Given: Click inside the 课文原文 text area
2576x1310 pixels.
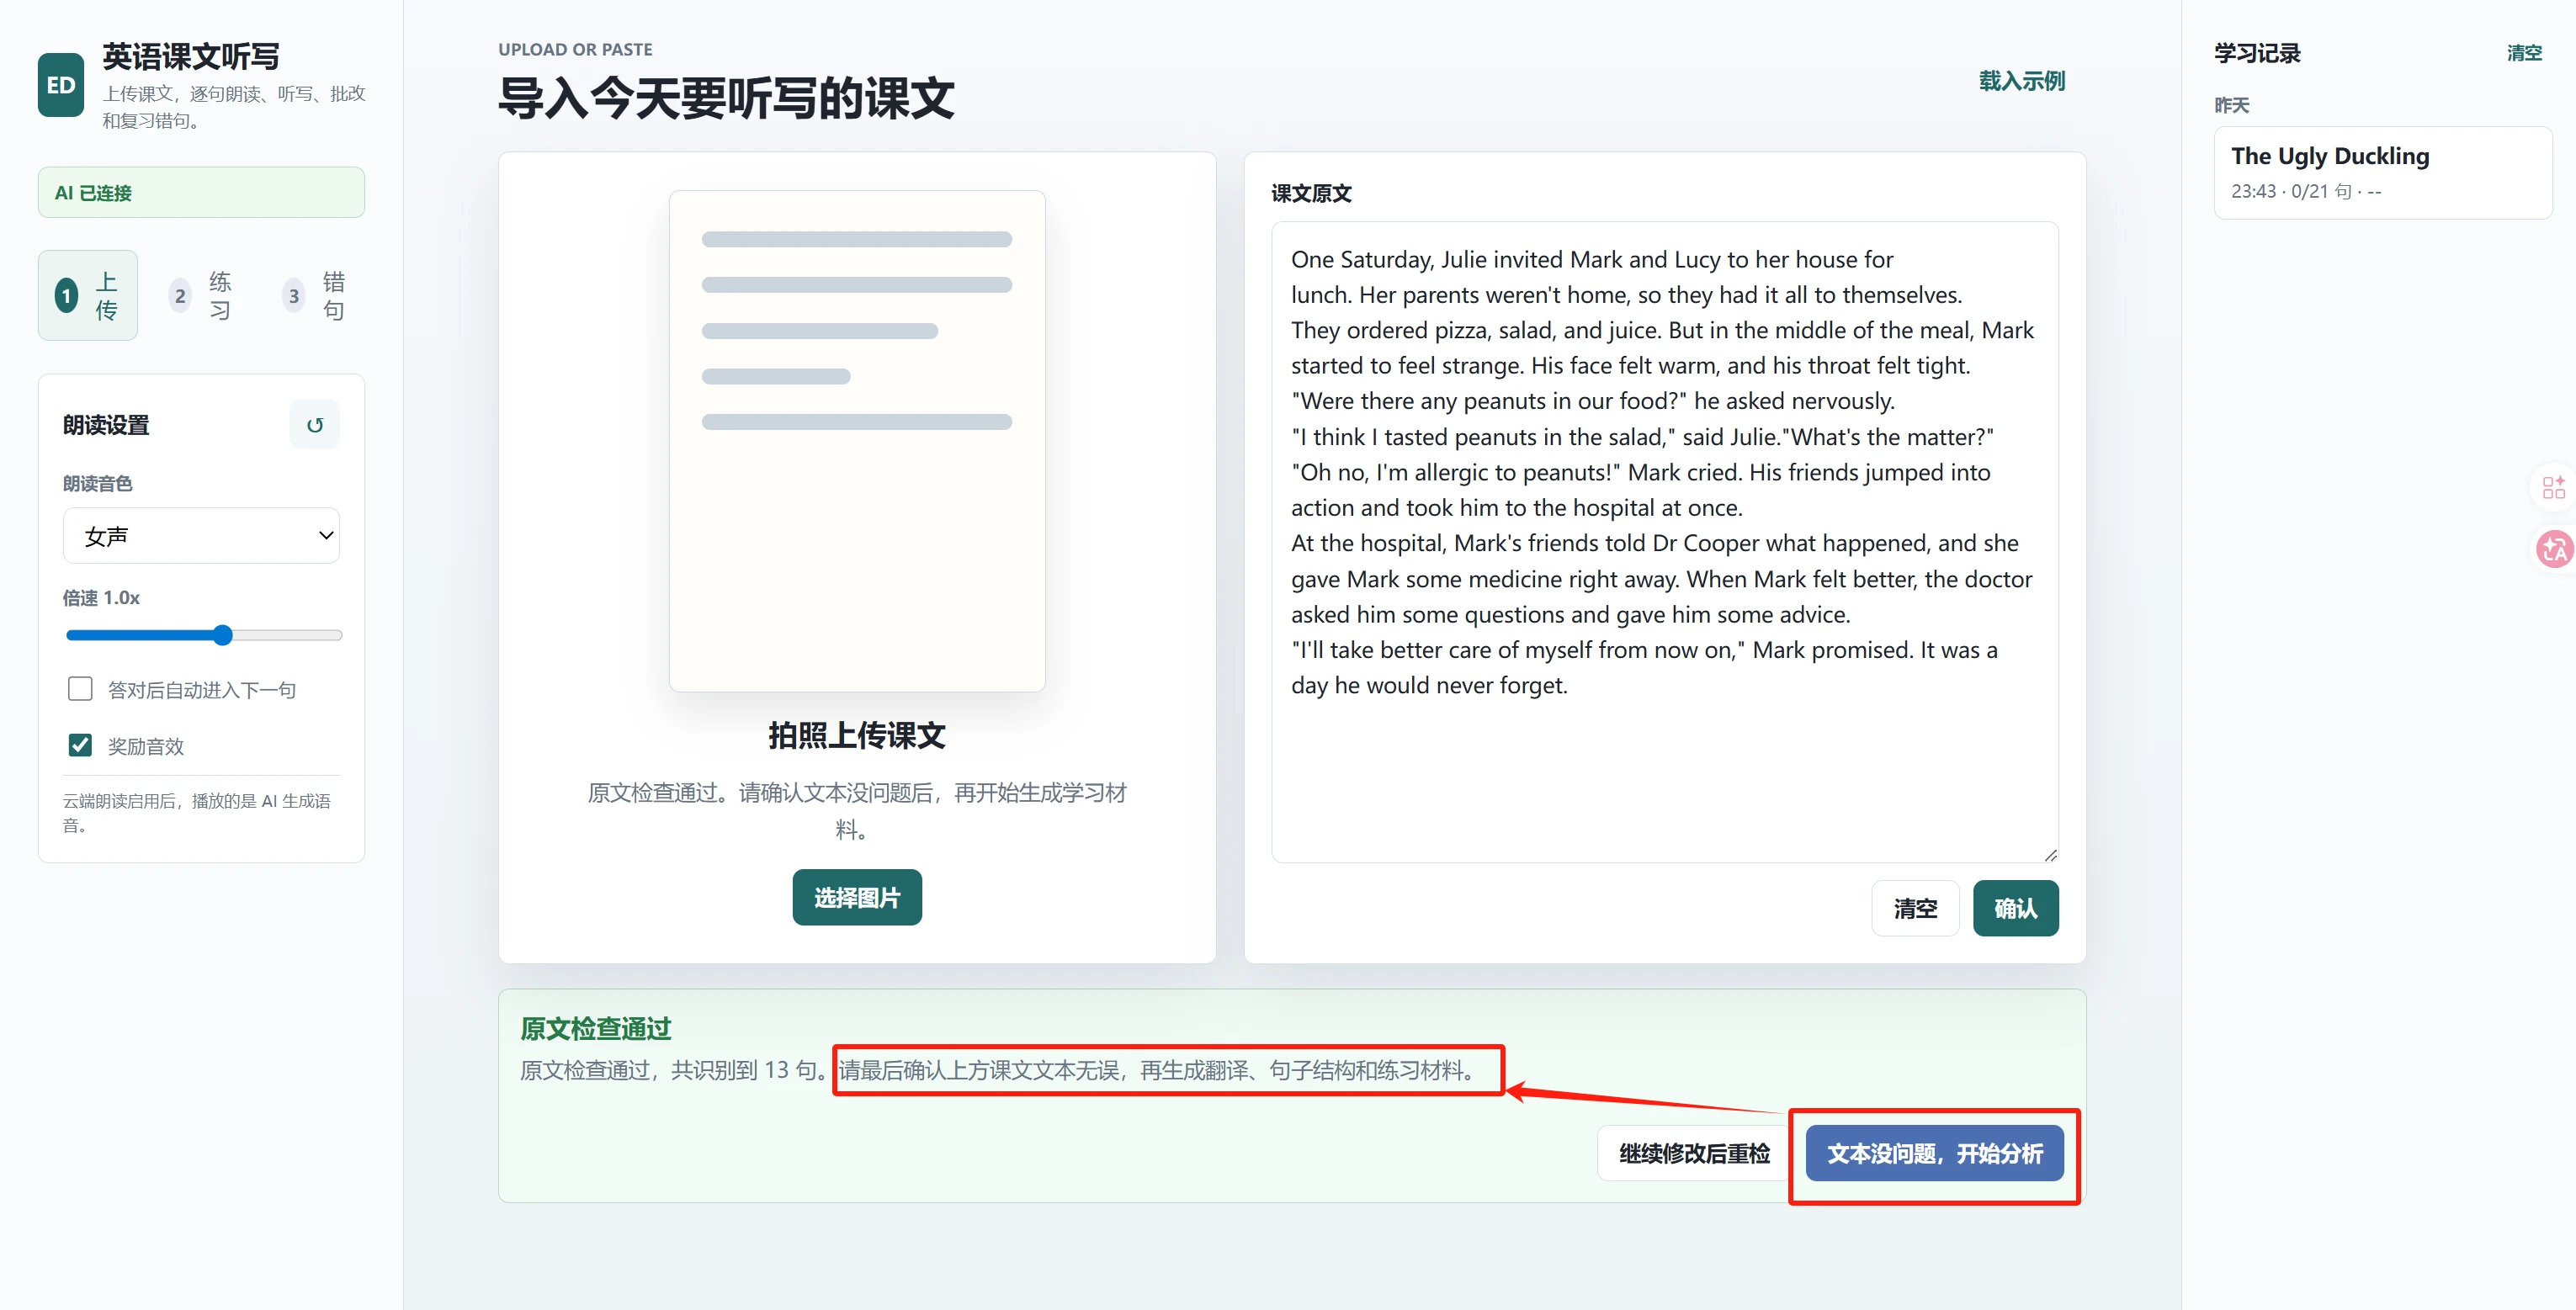Looking at the screenshot, I should click(1664, 541).
